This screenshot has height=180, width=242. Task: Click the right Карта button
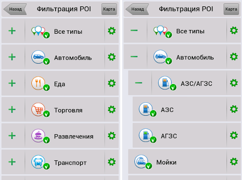pos(231,9)
